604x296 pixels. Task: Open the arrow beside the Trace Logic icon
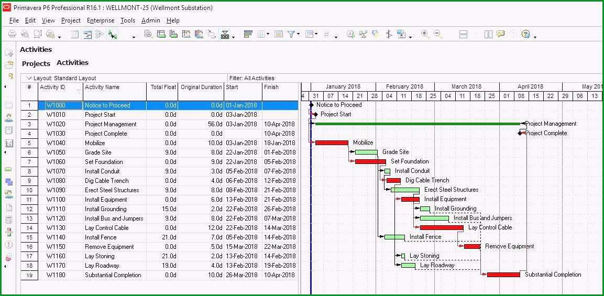coord(134,37)
